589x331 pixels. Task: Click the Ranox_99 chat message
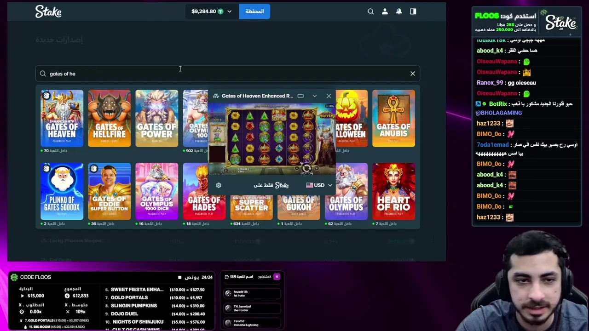[506, 83]
